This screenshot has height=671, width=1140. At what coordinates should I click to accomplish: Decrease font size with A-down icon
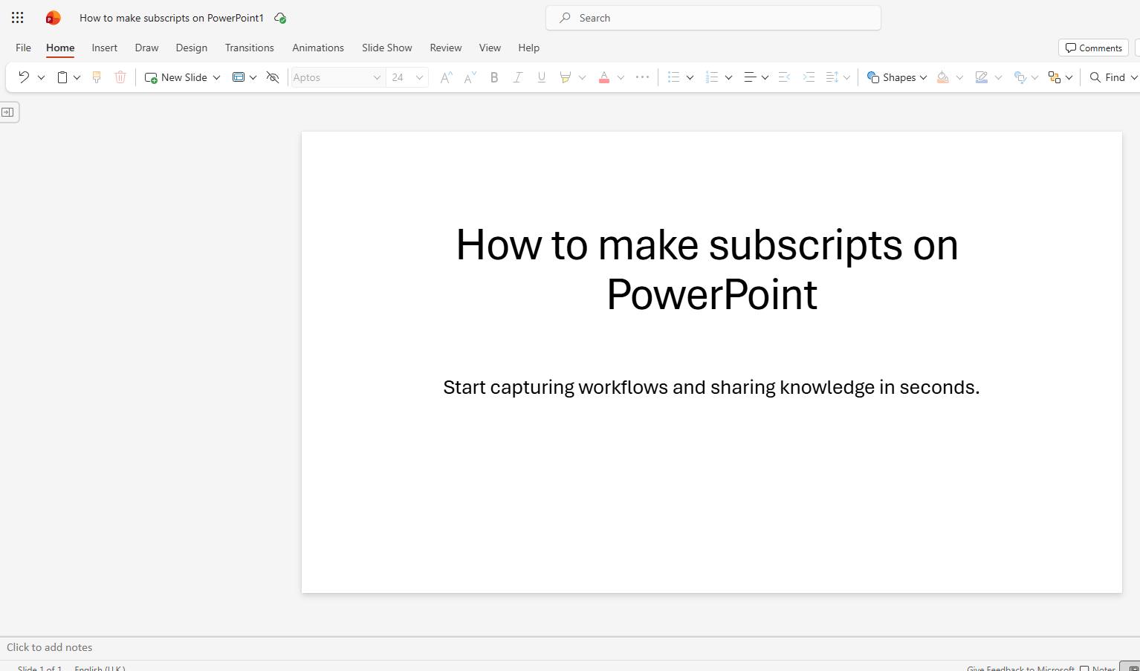[470, 77]
